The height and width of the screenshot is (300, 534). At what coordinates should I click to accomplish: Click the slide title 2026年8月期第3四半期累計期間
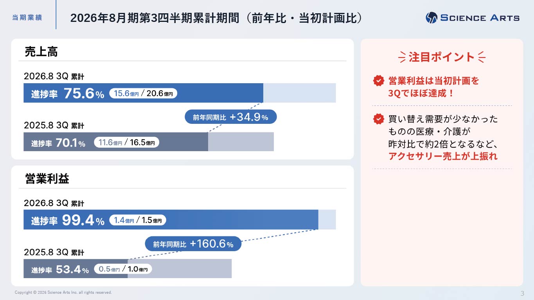[155, 18]
